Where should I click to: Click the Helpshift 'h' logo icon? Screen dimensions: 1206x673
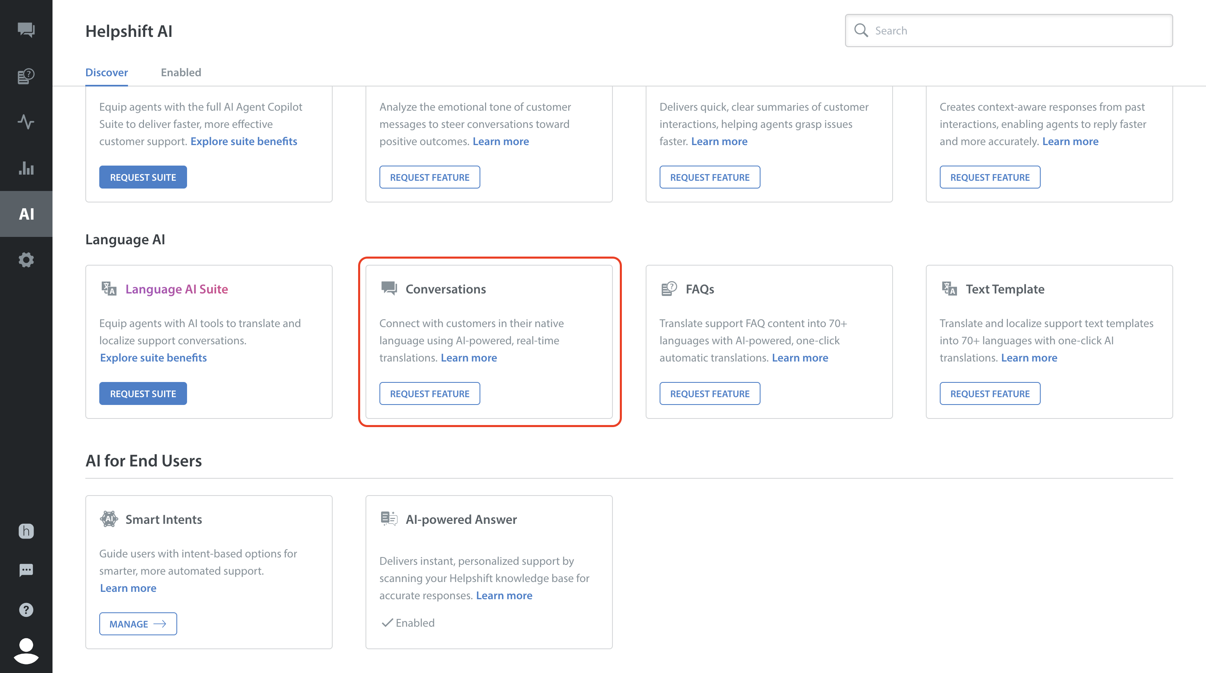26,531
